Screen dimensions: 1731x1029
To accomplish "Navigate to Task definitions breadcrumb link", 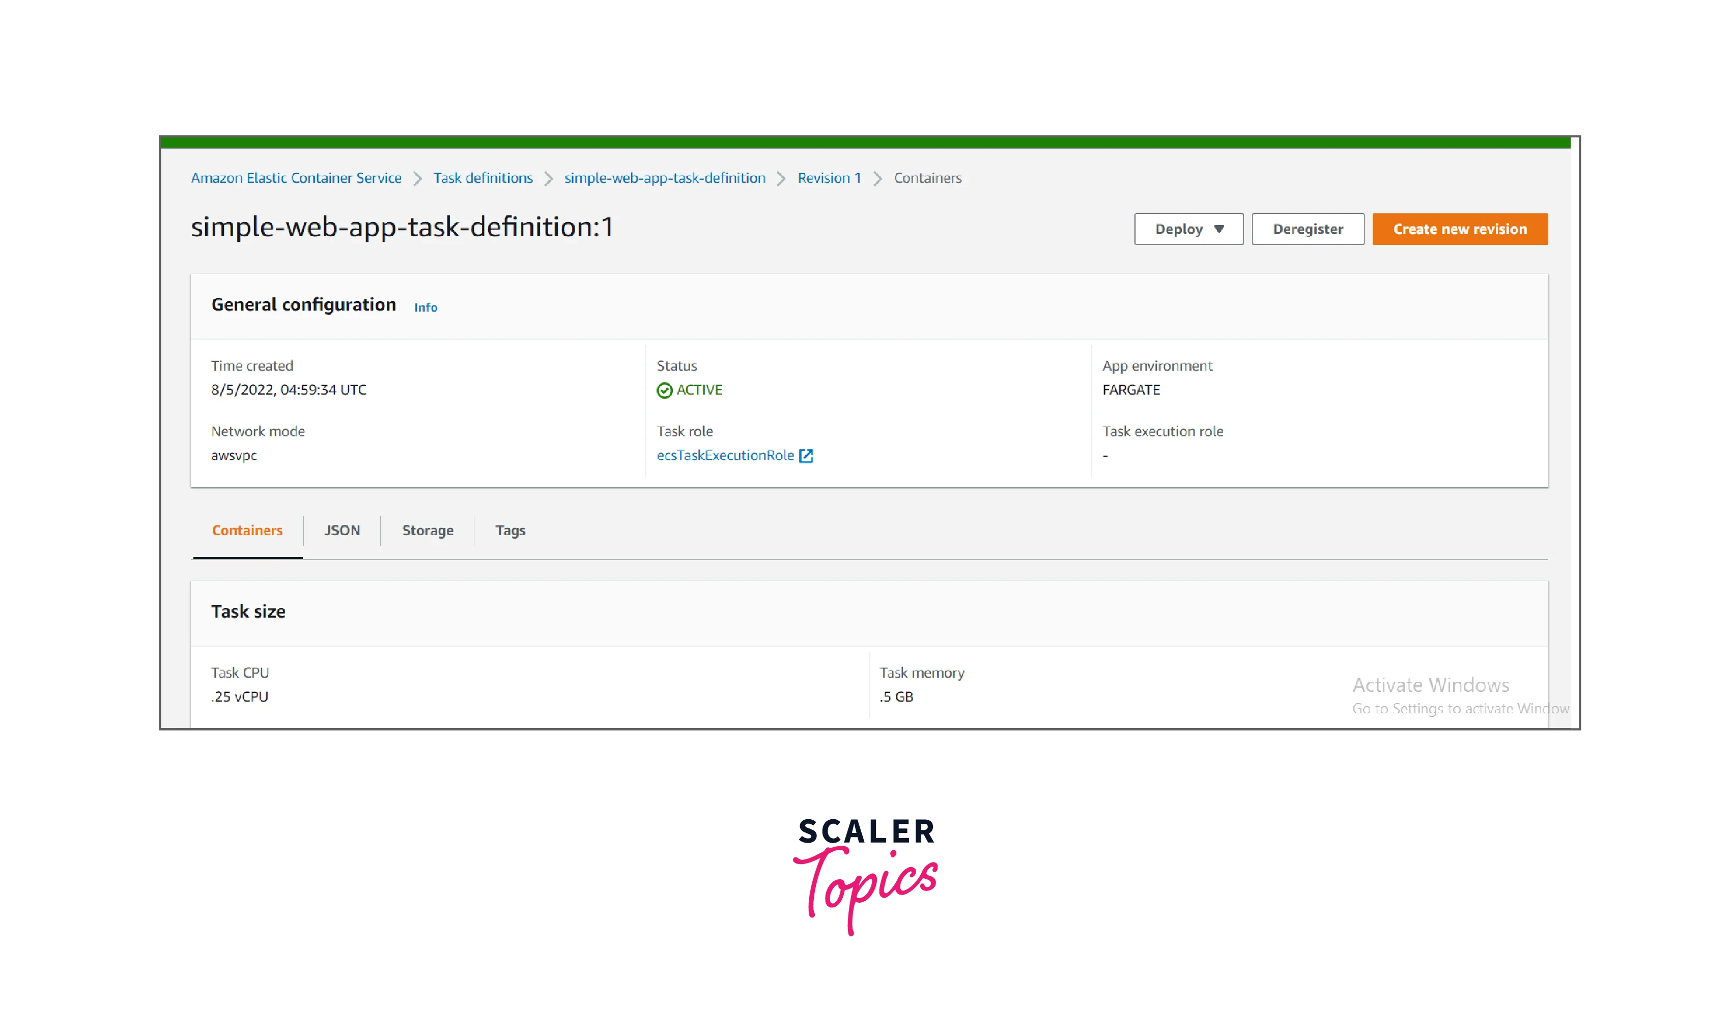I will tap(483, 178).
